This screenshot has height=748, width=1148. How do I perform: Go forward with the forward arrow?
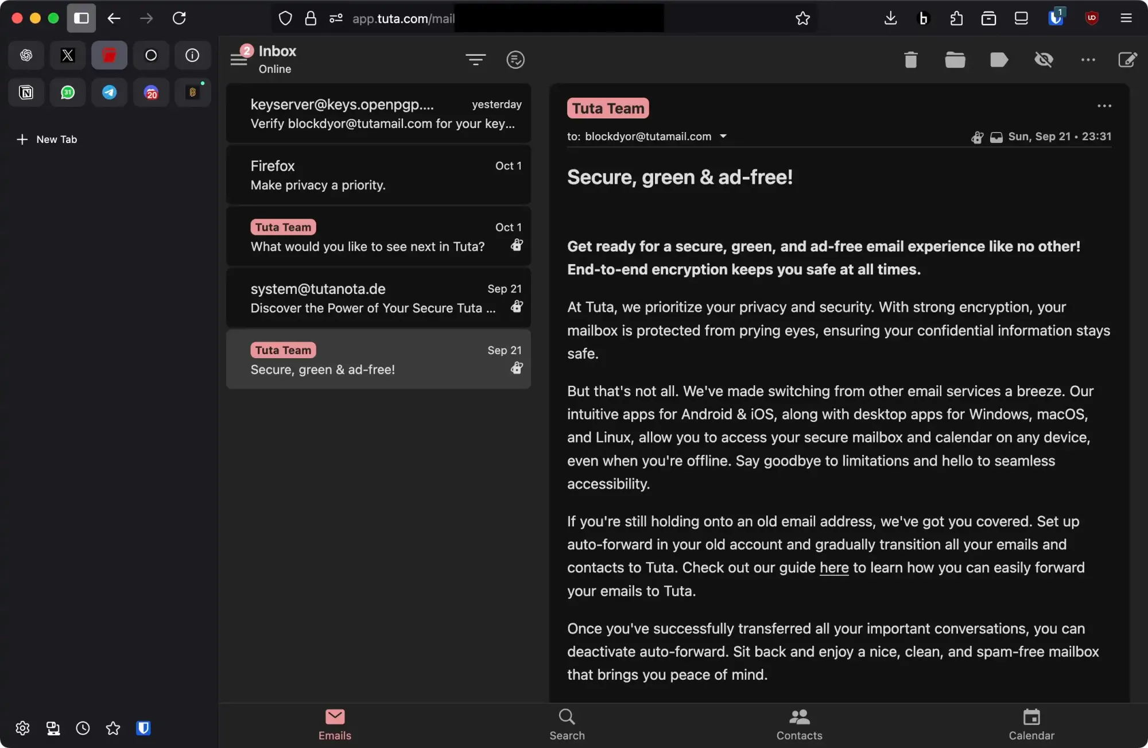[146, 18]
